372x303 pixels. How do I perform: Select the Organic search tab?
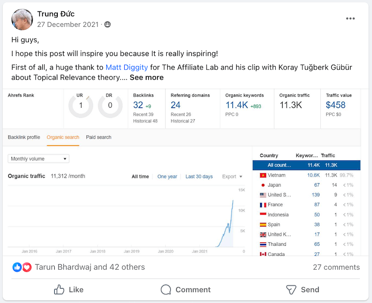[63, 137]
